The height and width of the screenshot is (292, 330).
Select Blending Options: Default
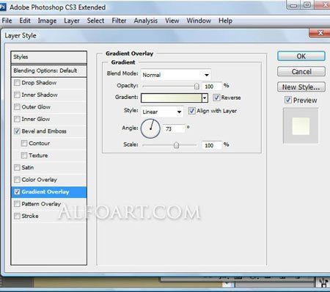(x=49, y=70)
